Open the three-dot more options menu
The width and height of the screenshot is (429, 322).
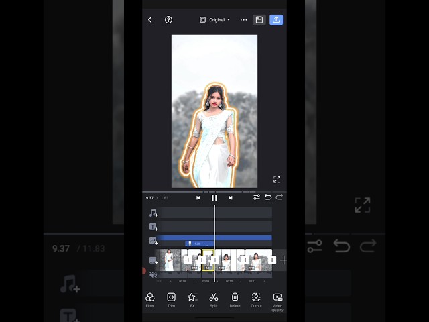[243, 20]
